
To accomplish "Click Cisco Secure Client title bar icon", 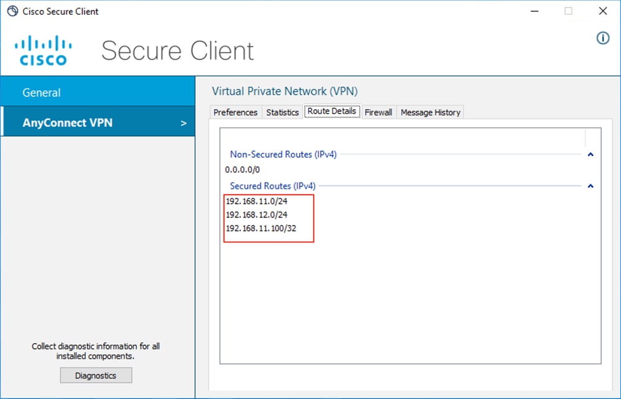I will pos(12,11).
